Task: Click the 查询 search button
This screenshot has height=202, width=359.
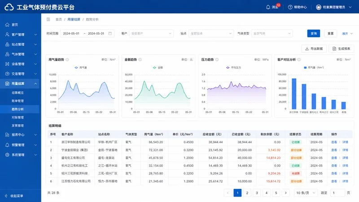Action: [x=313, y=33]
